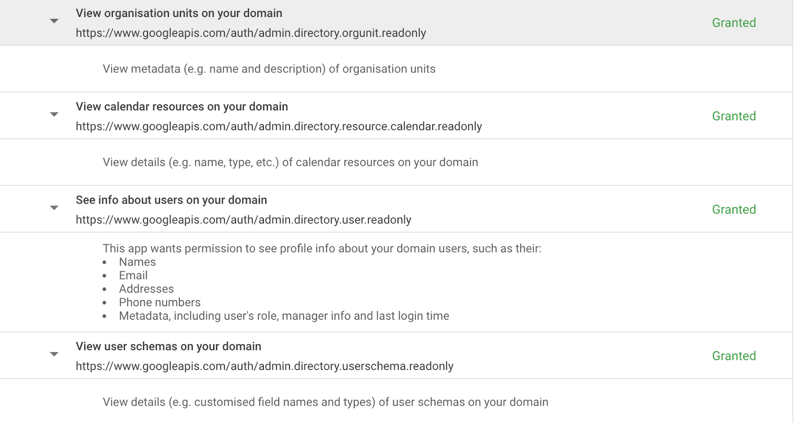Click the 'View calendar resources on your domain' title
This screenshot has height=423, width=795.
[x=182, y=107]
